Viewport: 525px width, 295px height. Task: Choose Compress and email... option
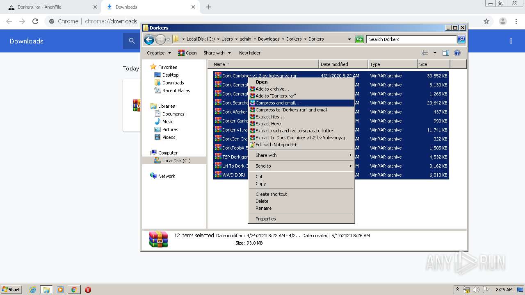pos(301,103)
